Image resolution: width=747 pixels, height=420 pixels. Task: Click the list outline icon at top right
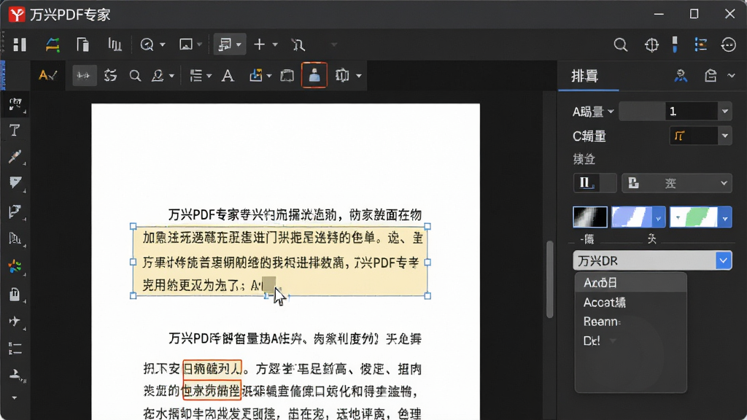pos(700,44)
